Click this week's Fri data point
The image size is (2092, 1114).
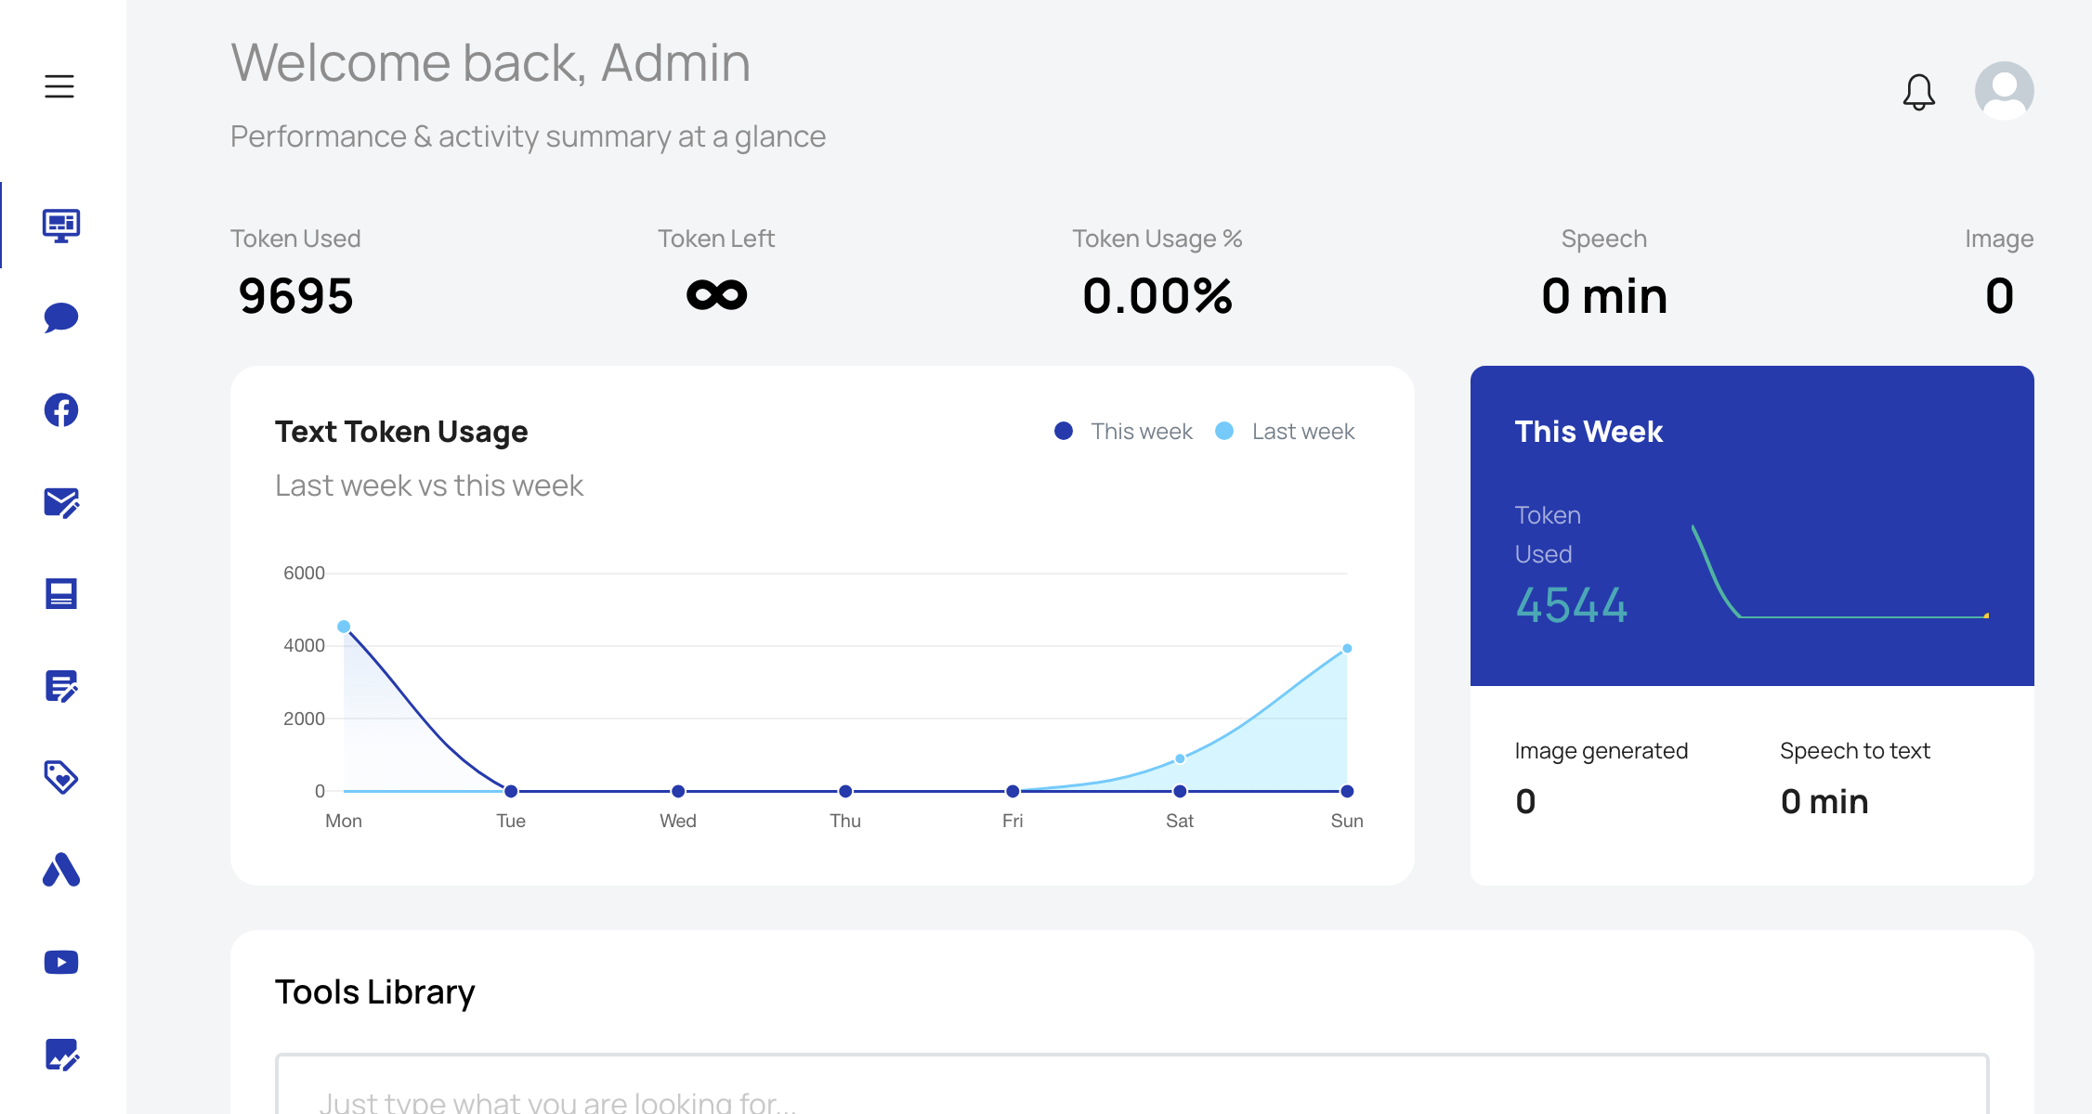tap(1013, 791)
